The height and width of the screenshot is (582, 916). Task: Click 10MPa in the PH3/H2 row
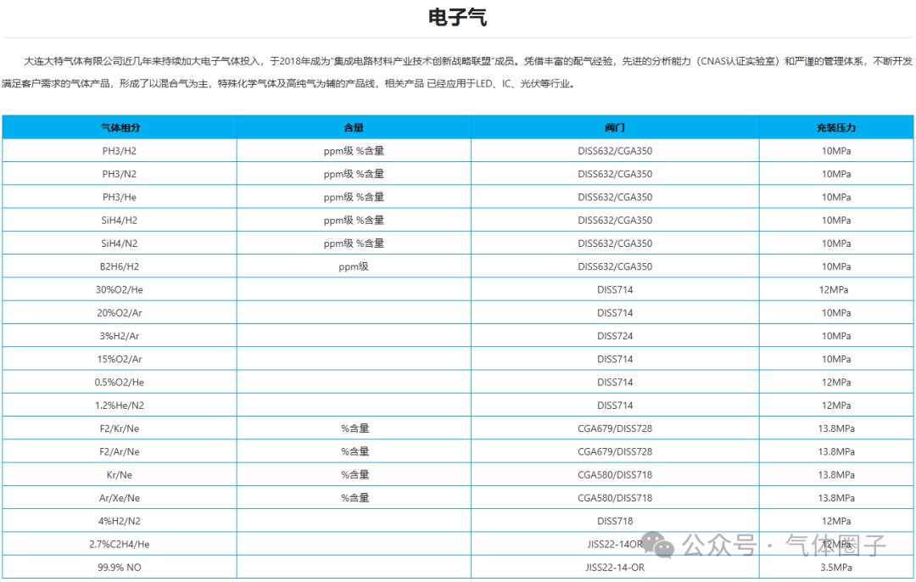[836, 151]
